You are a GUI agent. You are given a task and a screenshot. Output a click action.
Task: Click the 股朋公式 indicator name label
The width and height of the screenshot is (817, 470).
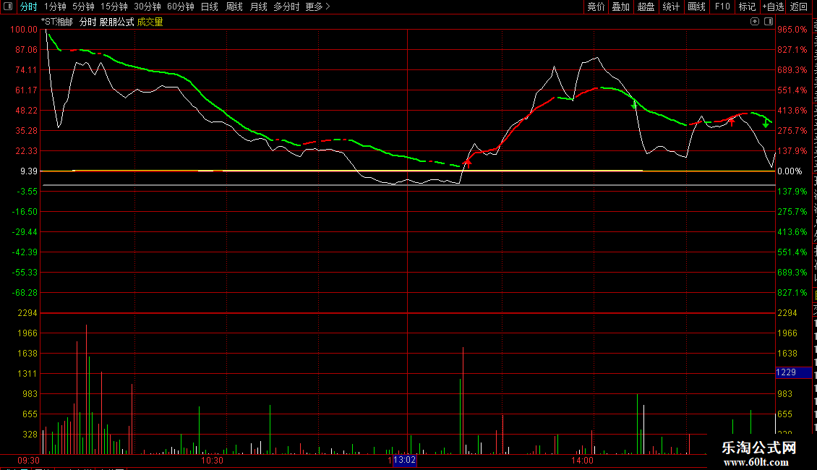116,22
